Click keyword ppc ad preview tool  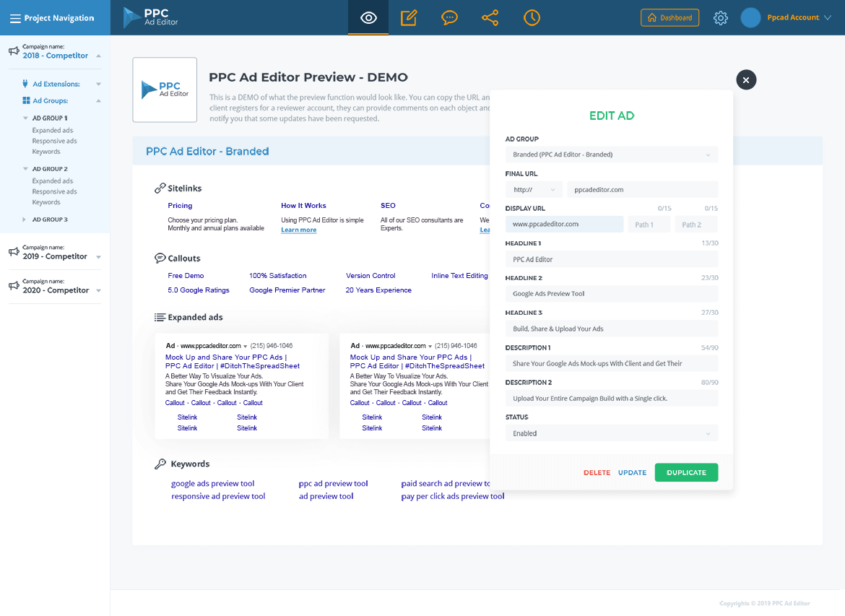[x=333, y=483]
